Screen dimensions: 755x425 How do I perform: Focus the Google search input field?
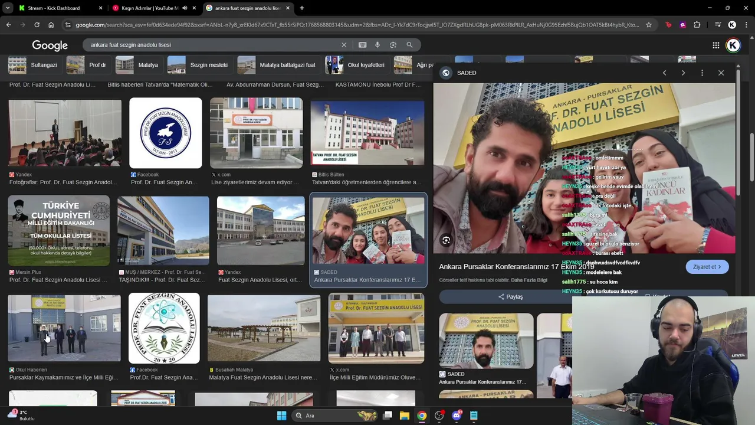coord(212,45)
